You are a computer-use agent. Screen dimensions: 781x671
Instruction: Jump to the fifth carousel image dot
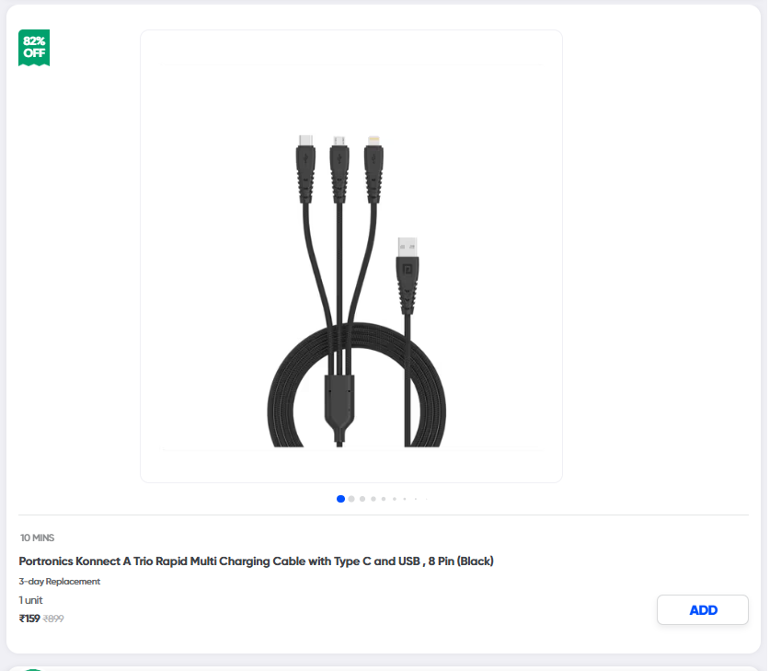click(384, 499)
